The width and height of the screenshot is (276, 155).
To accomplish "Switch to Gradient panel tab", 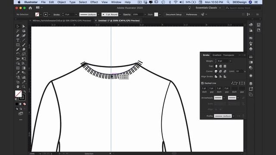I will click(216, 55).
